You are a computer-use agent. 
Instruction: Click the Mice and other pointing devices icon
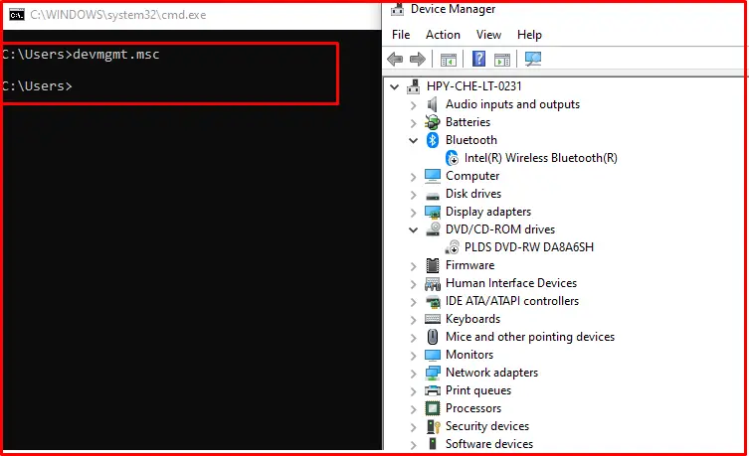coord(433,337)
